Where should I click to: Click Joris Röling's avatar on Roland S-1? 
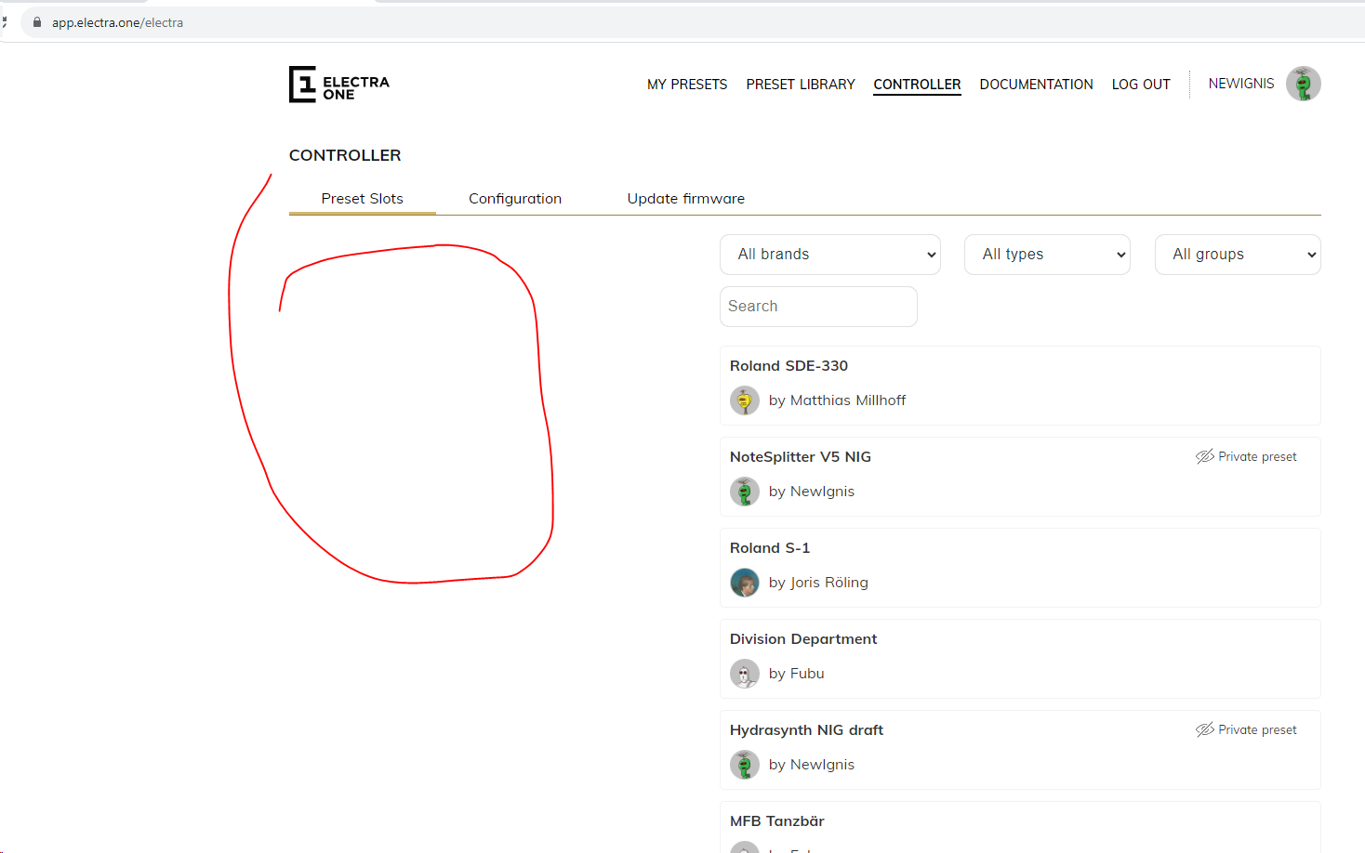click(x=745, y=583)
